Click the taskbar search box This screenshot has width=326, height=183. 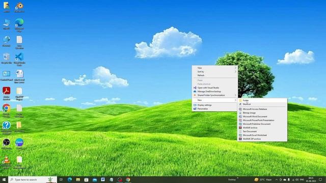[x=33, y=179]
